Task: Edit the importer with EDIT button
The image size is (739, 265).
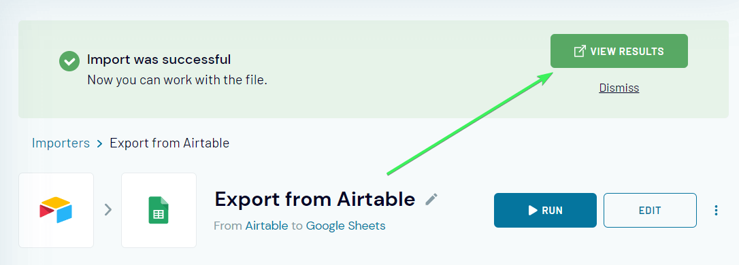Action: [650, 211]
